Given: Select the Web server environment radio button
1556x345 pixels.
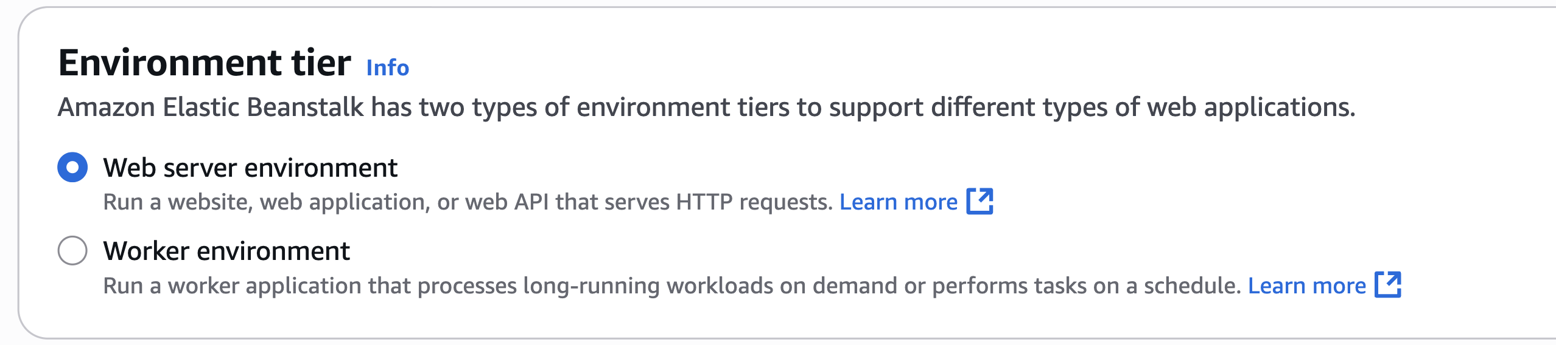Looking at the screenshot, I should 72,167.
